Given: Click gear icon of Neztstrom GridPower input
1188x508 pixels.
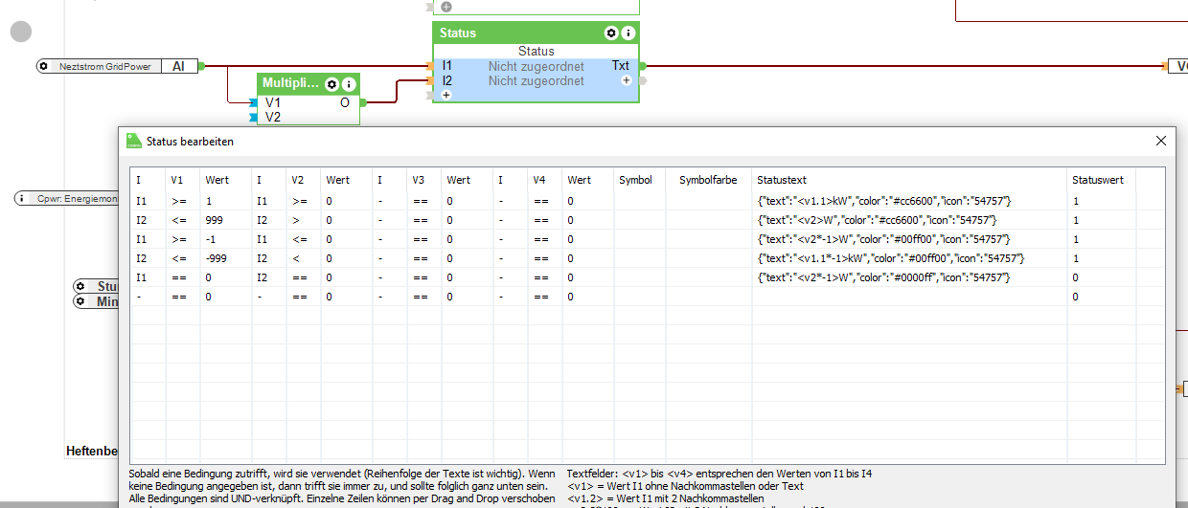Looking at the screenshot, I should pos(44,66).
